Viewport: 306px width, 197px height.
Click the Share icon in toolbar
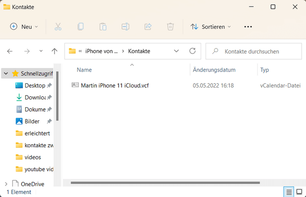[x=148, y=27]
